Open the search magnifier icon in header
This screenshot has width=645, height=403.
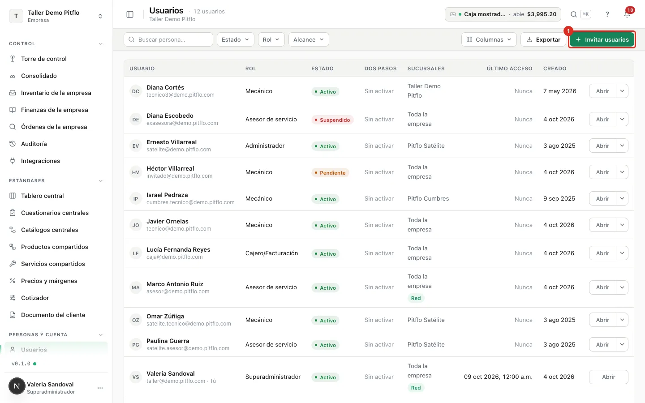(x=573, y=14)
